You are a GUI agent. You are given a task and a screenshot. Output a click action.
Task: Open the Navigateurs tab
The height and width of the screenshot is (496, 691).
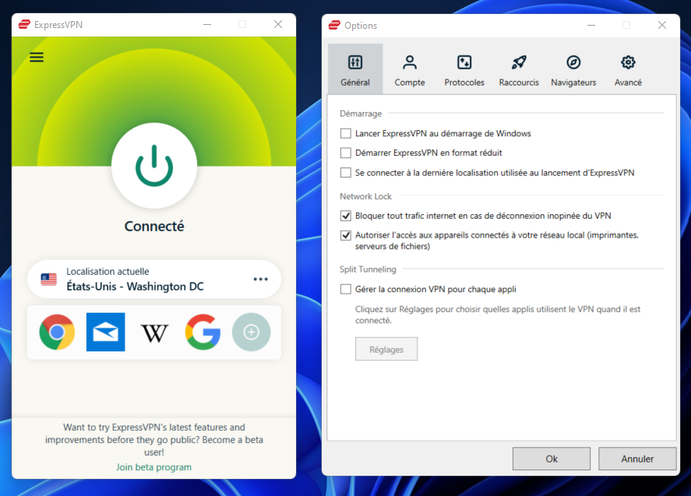coord(573,69)
